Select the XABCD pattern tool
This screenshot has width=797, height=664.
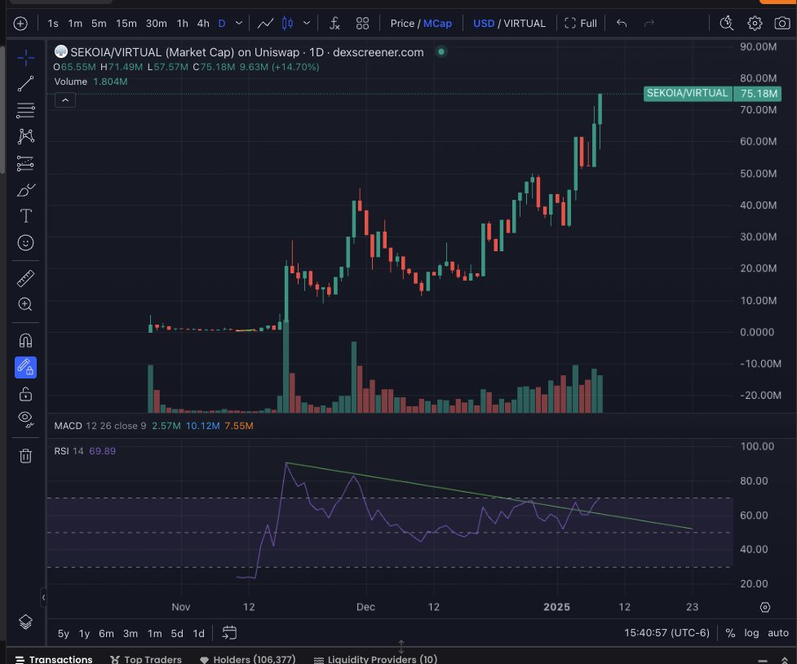click(x=25, y=136)
